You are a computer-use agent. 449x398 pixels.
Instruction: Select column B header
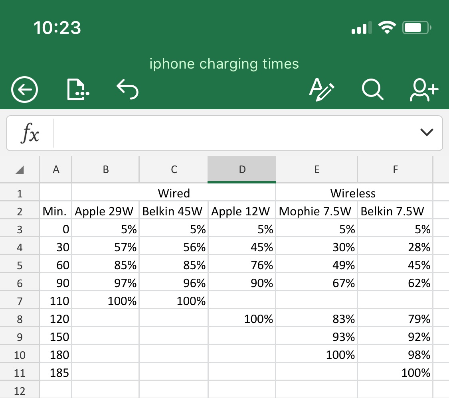coord(105,169)
